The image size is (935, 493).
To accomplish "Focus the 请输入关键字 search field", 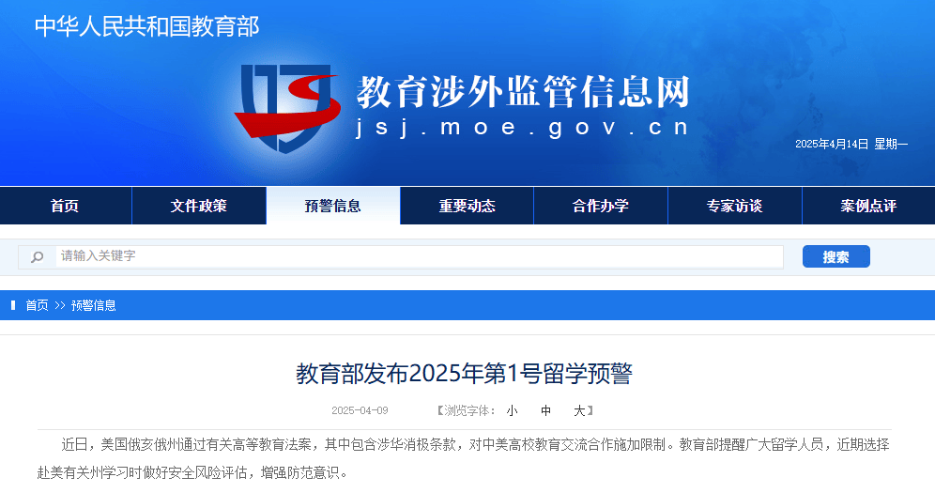I will (420, 257).
